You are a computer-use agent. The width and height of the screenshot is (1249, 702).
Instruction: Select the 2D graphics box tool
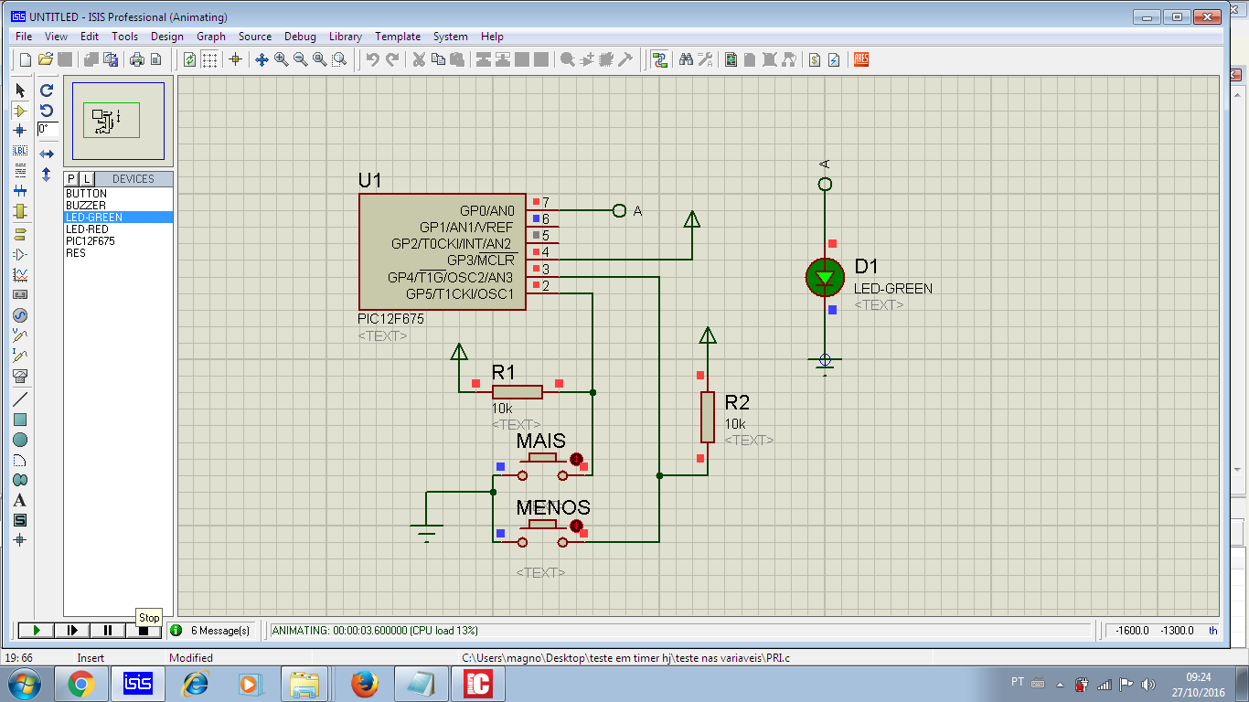pos(20,420)
